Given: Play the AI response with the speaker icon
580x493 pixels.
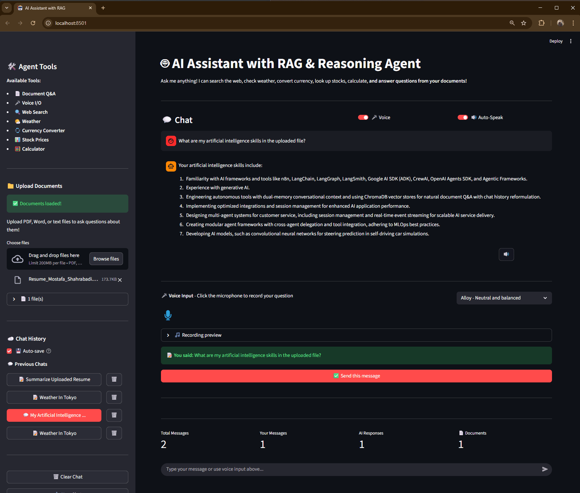Looking at the screenshot, I should point(506,254).
